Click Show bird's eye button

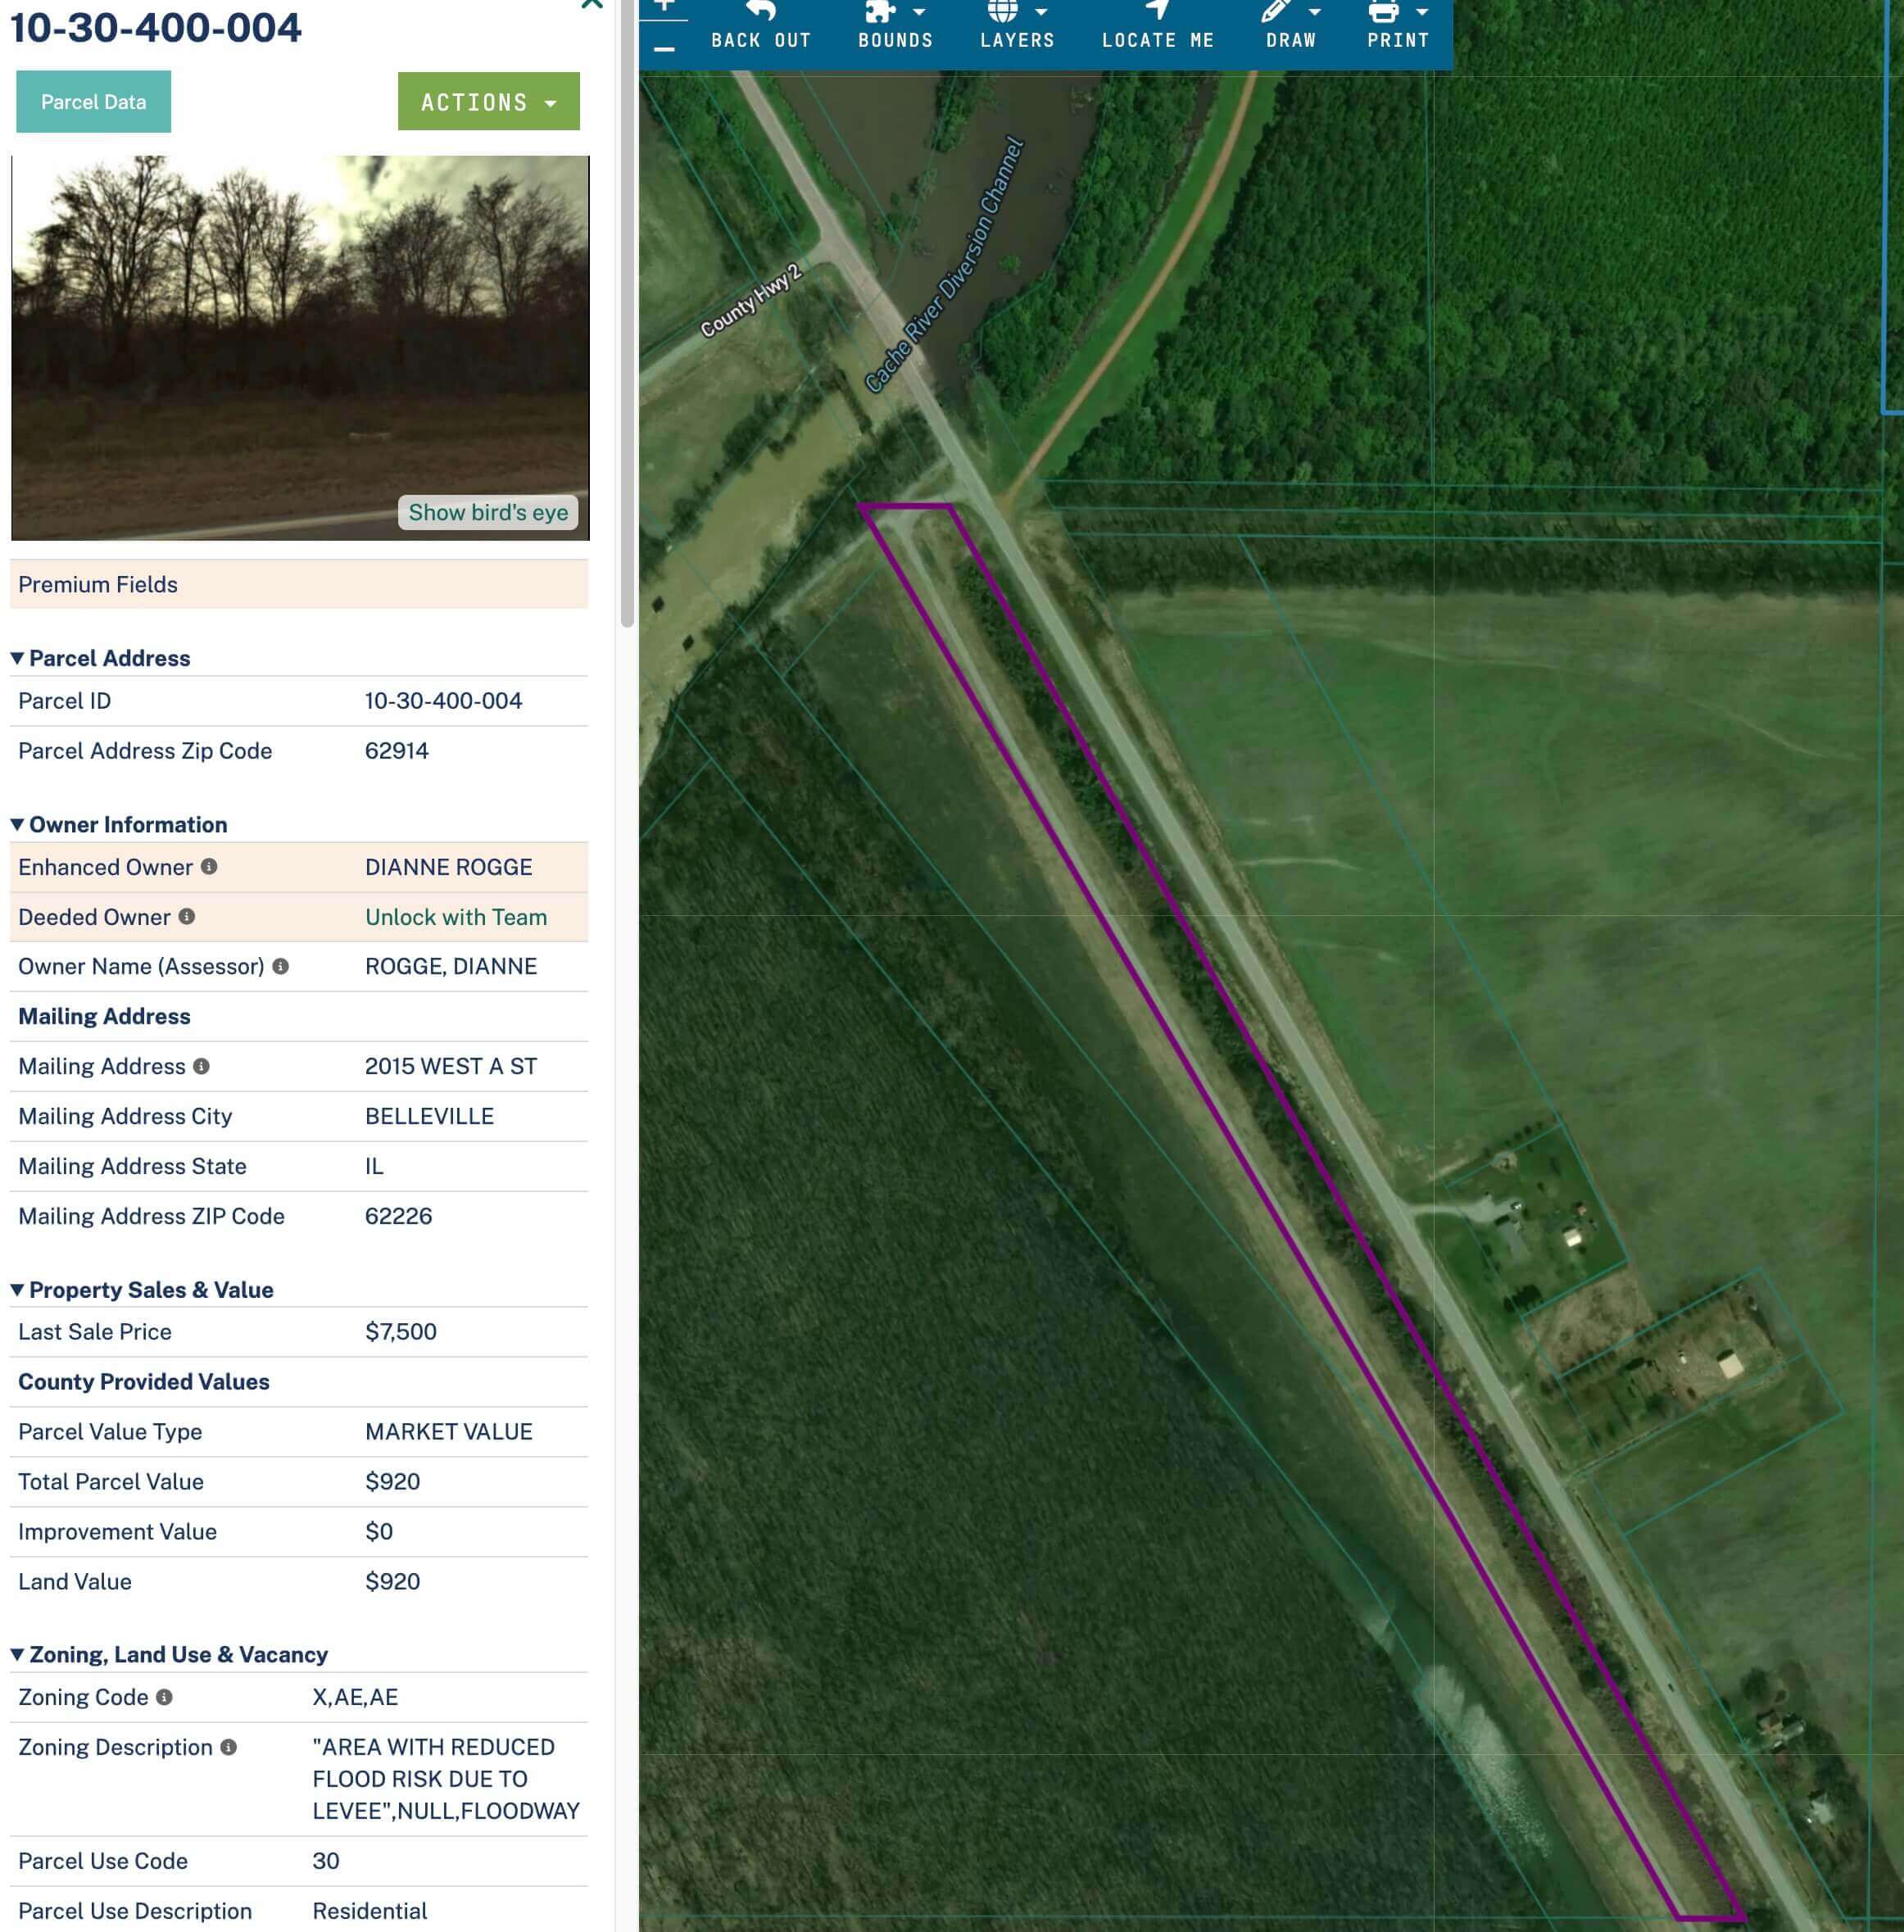click(x=488, y=512)
